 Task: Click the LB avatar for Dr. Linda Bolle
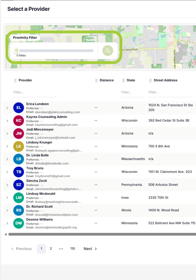pos(18,159)
